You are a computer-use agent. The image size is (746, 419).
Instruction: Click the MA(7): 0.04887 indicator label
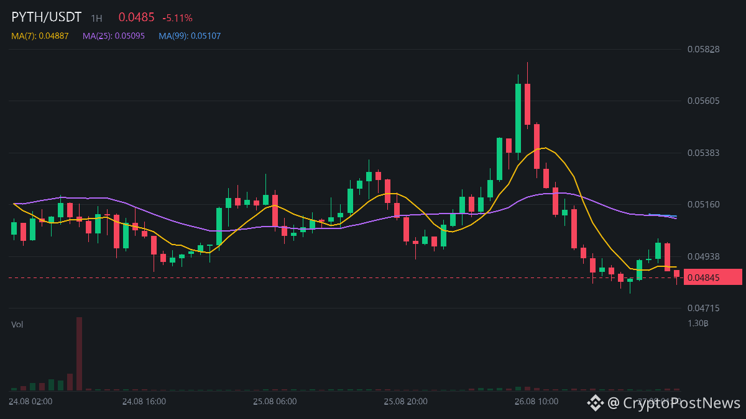coord(40,36)
